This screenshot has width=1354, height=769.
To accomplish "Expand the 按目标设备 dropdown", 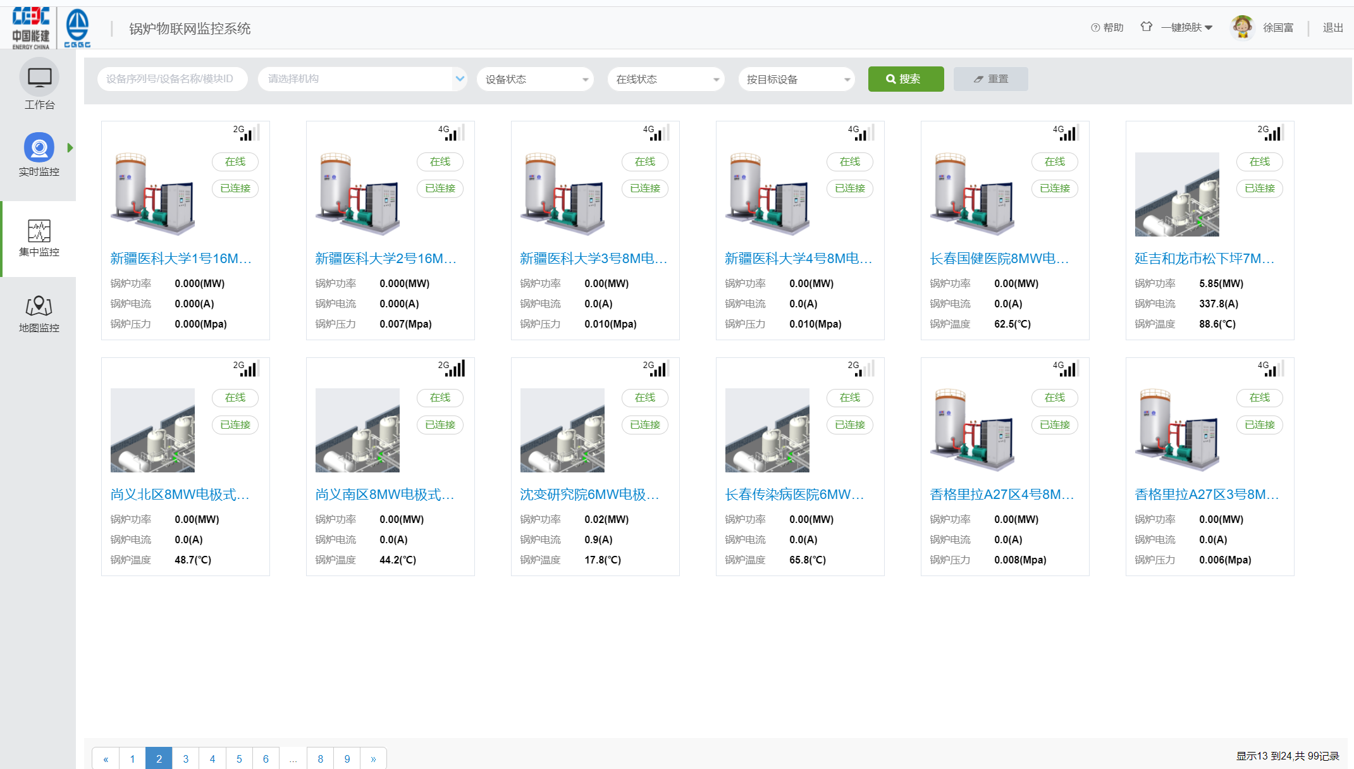I will click(797, 79).
